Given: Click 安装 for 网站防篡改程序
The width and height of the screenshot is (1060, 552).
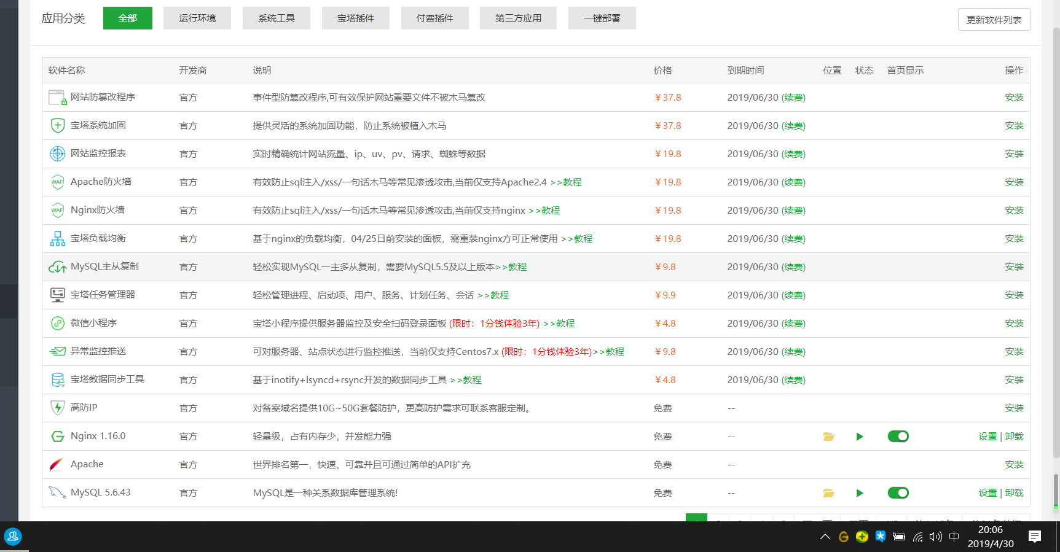Looking at the screenshot, I should (x=1014, y=98).
